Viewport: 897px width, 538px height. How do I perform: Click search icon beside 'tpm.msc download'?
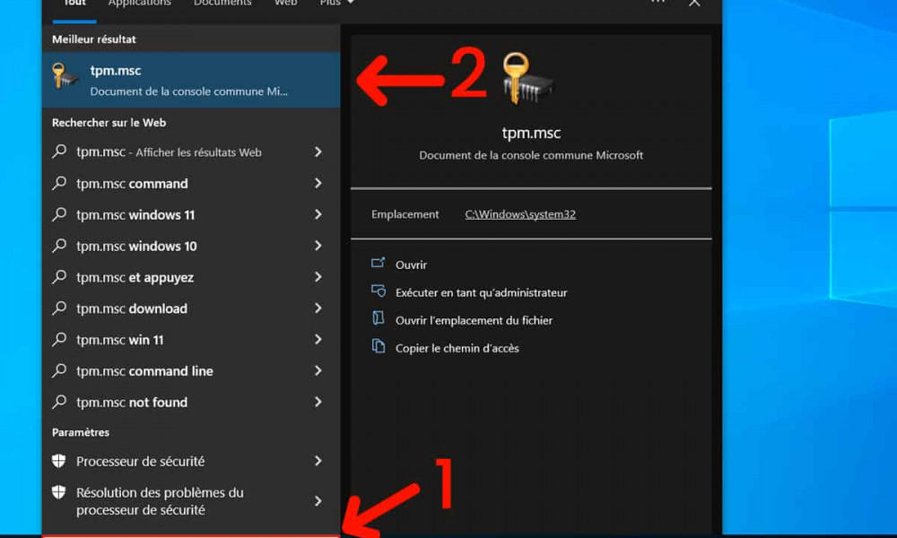[59, 308]
